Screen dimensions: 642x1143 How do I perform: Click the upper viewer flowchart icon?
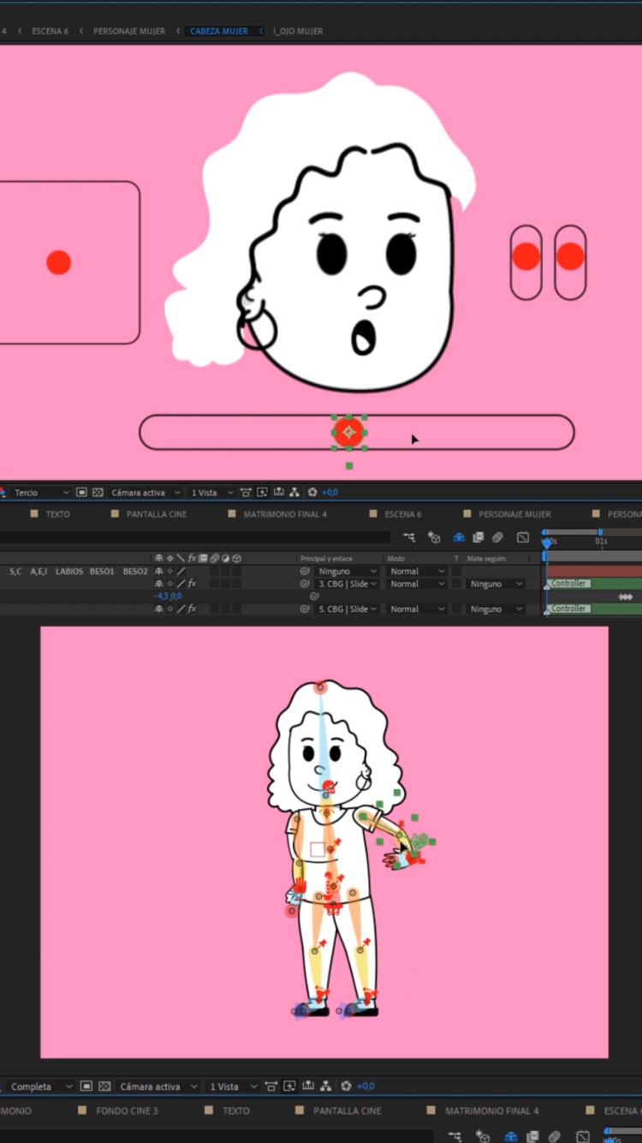(x=294, y=493)
